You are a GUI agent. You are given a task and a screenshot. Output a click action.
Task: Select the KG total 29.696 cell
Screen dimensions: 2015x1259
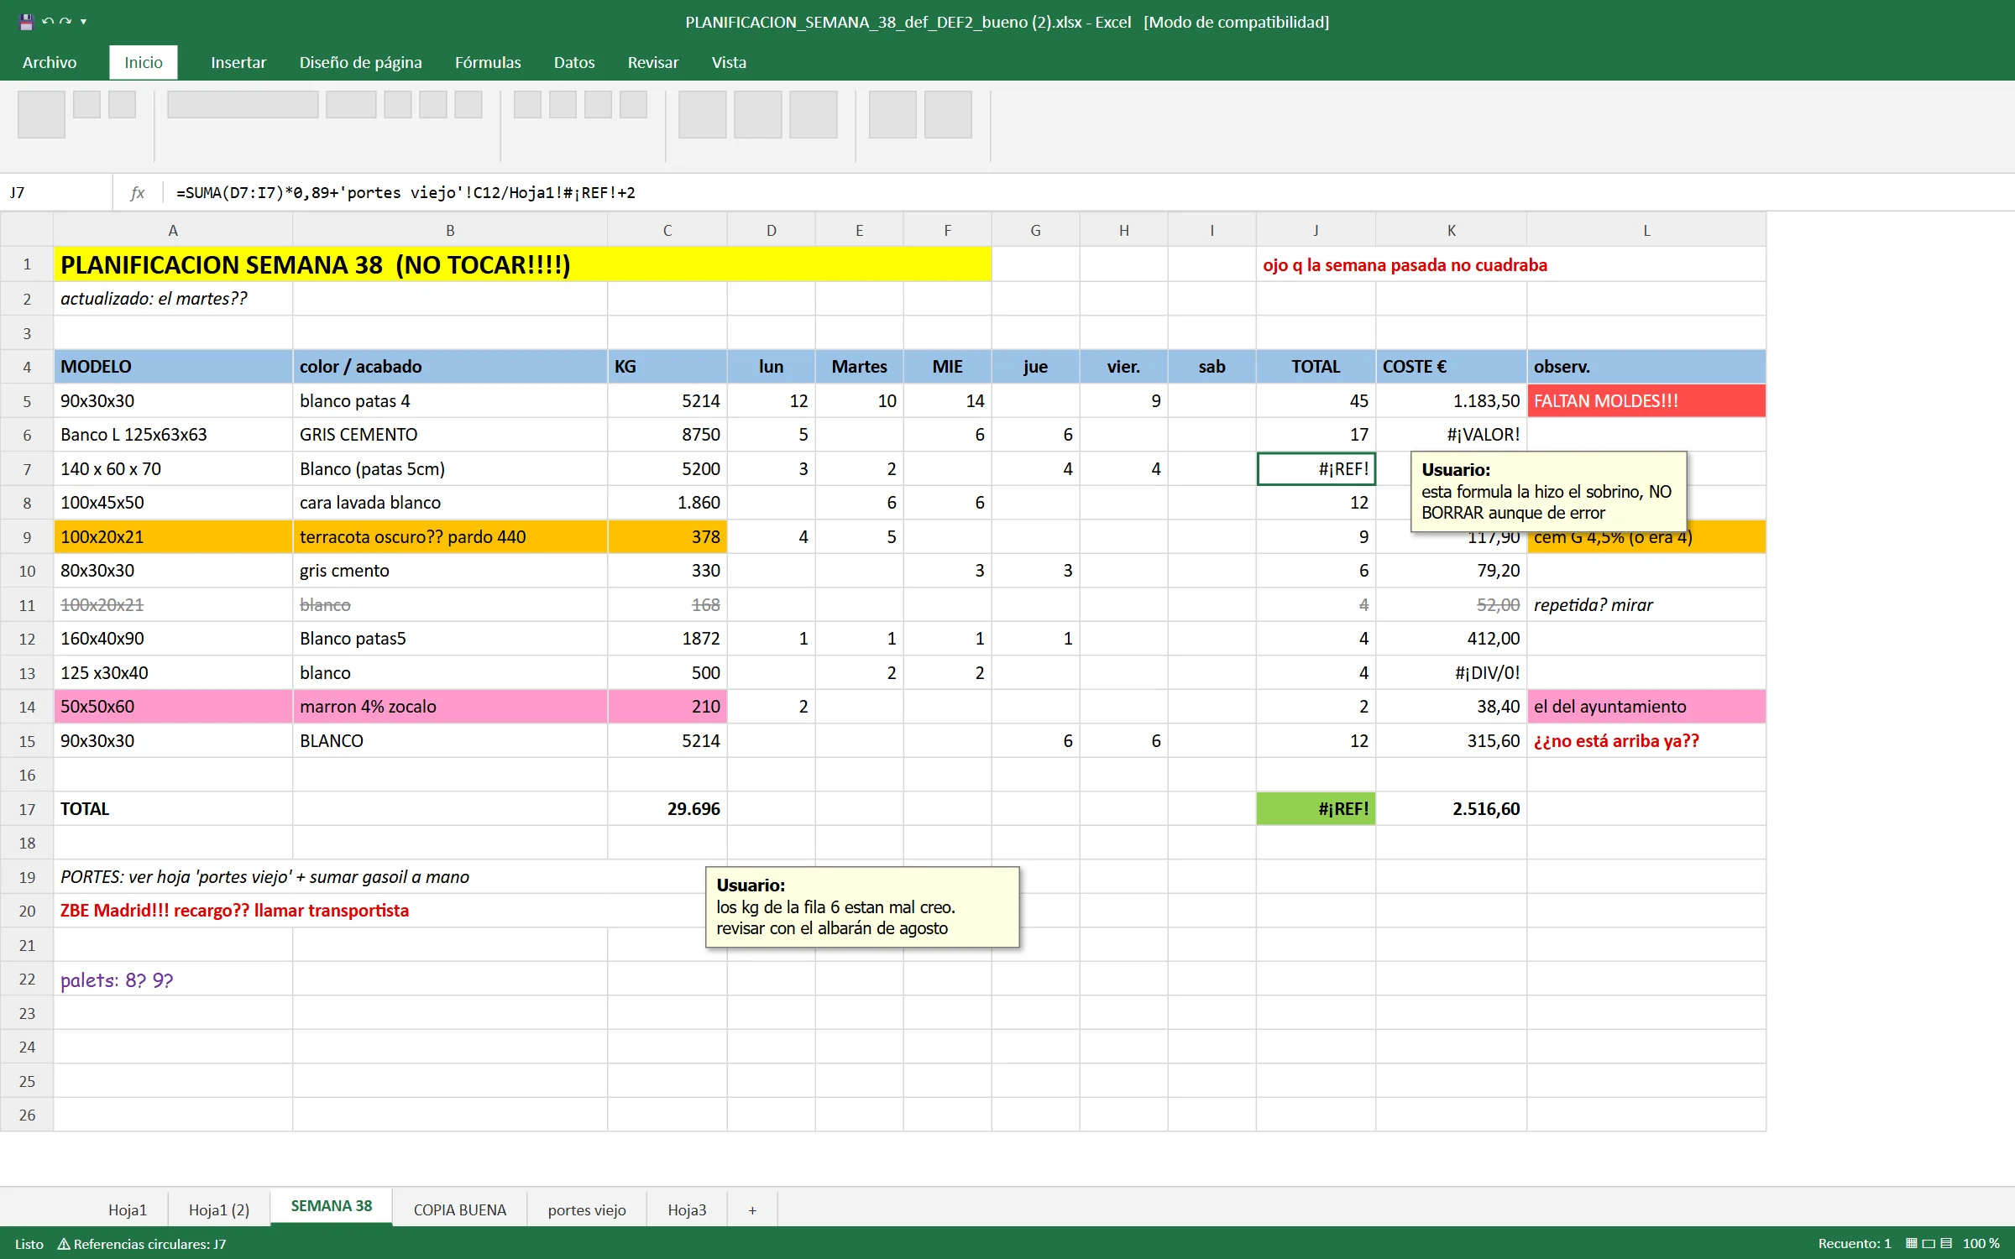(667, 809)
